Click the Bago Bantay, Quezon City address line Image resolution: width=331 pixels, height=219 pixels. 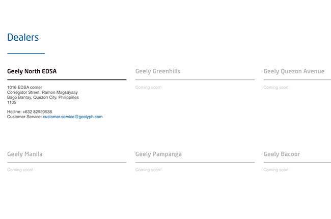click(x=43, y=97)
